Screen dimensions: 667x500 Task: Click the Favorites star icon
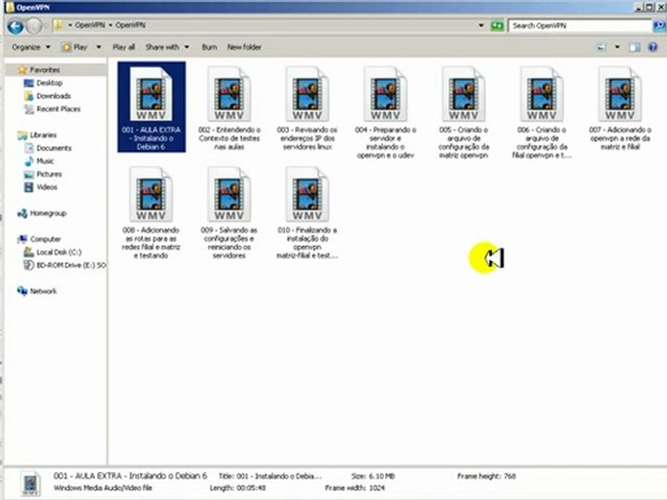[x=22, y=69]
